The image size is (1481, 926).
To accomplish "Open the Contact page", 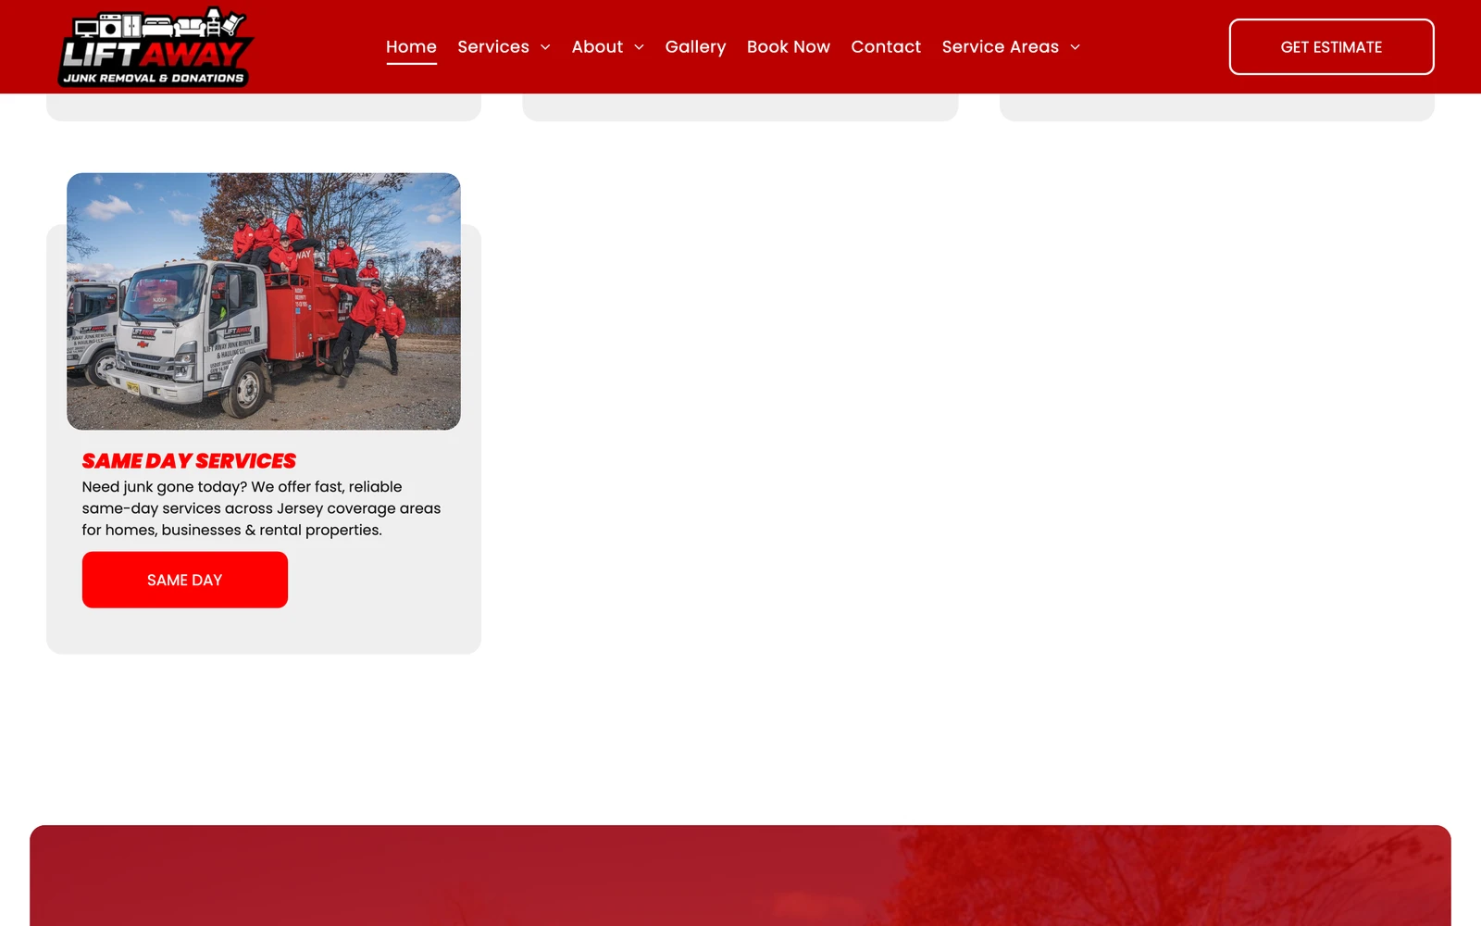I will pos(886,46).
